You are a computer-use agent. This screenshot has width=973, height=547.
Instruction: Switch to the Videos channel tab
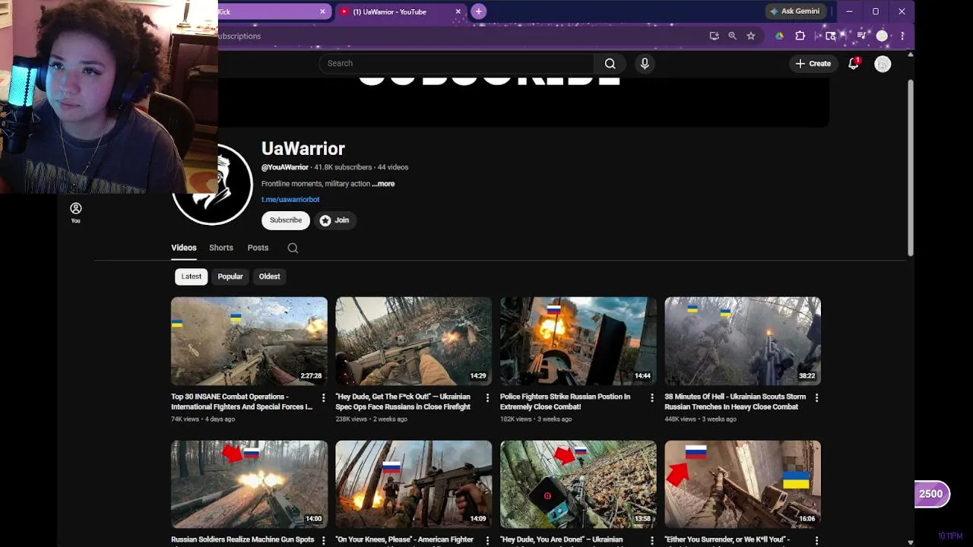pos(184,248)
